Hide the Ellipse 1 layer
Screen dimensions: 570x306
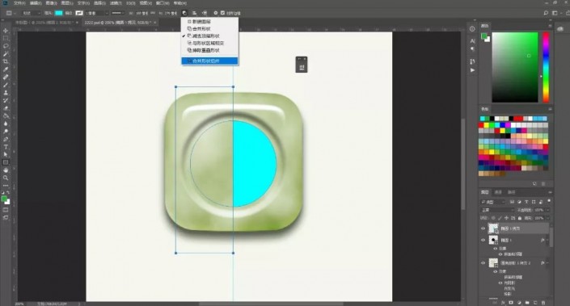pyautogui.click(x=483, y=240)
